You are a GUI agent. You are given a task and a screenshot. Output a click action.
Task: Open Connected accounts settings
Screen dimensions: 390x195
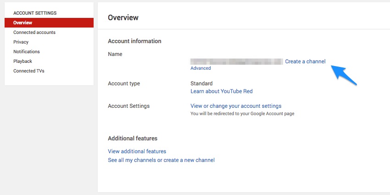pos(34,32)
